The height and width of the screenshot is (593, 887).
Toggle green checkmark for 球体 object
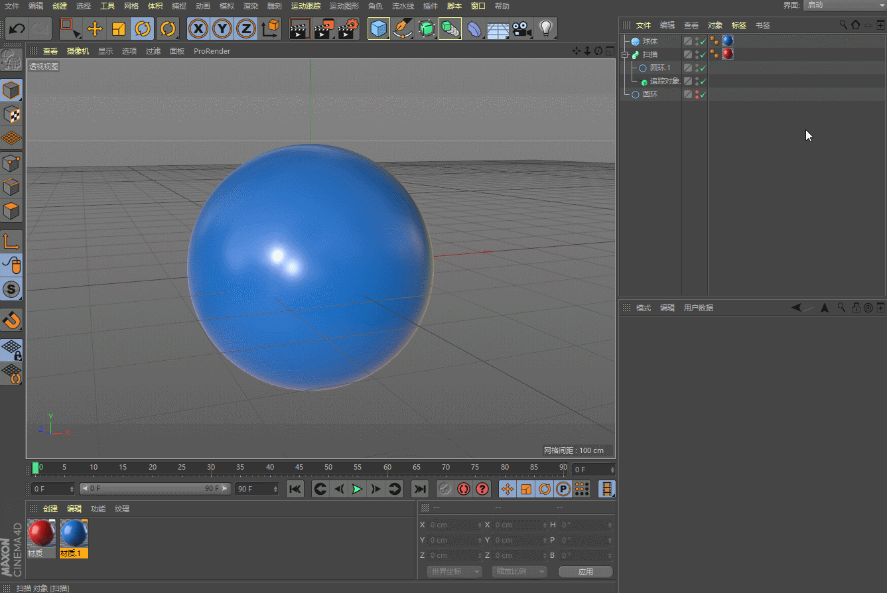(703, 41)
